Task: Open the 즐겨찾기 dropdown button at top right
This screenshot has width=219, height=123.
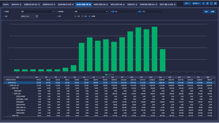Action: pyautogui.click(x=196, y=3)
